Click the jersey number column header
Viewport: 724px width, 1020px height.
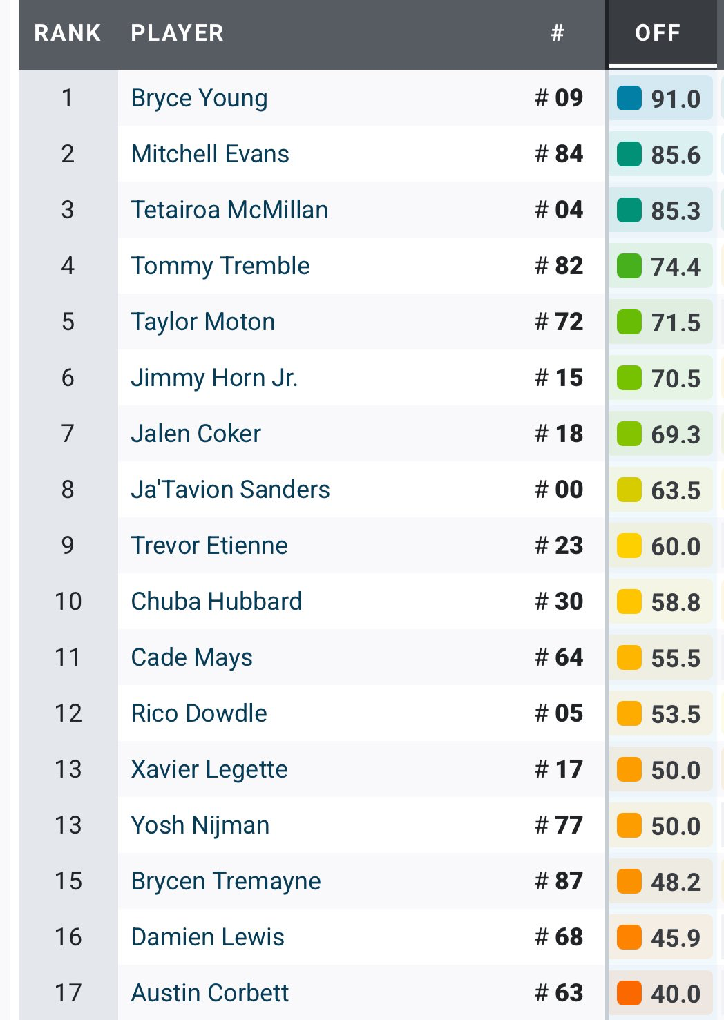coord(558,33)
